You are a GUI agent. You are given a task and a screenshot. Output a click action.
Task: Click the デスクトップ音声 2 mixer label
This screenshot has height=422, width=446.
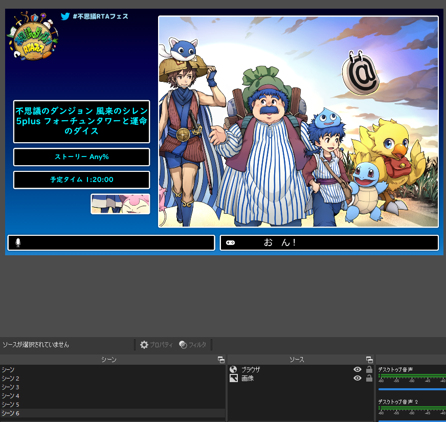pyautogui.click(x=398, y=402)
